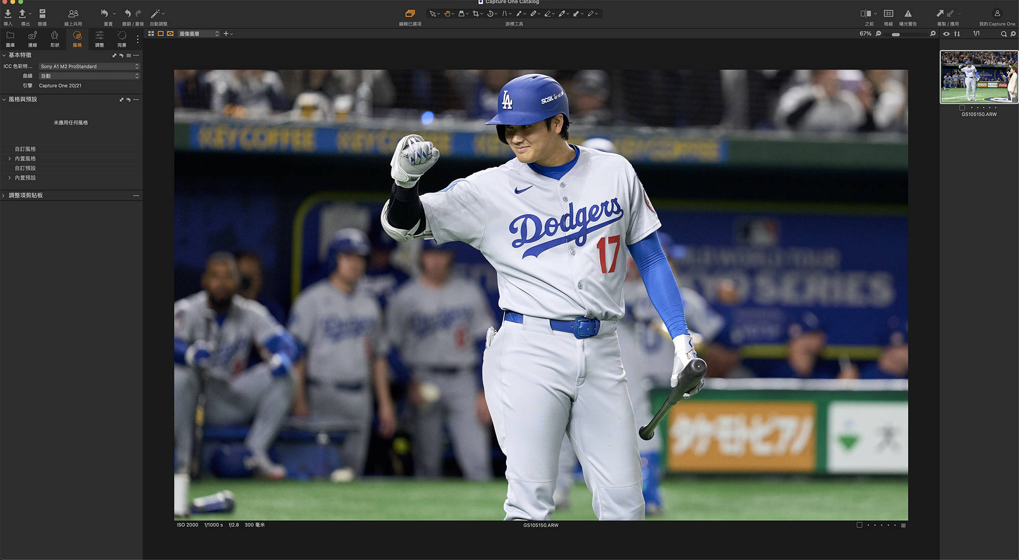Switch viewer to multi-view grid mode
The width and height of the screenshot is (1019, 560).
pyautogui.click(x=151, y=34)
